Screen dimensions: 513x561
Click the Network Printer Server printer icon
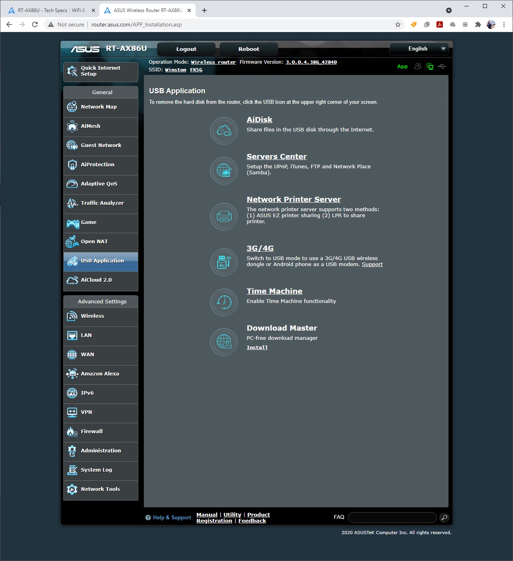click(x=224, y=217)
